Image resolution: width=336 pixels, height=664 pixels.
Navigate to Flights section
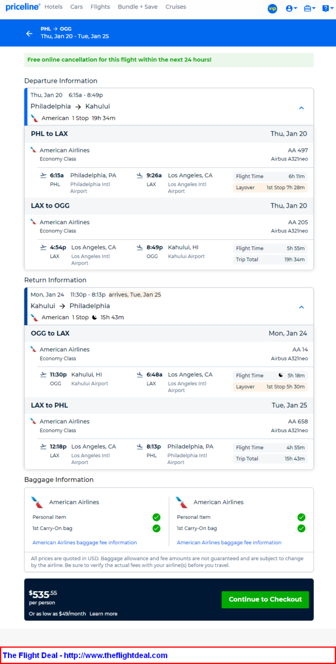100,7
